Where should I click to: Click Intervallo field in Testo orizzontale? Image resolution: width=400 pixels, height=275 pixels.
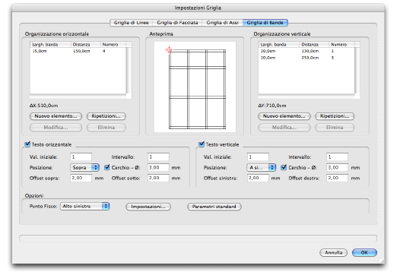pos(158,157)
